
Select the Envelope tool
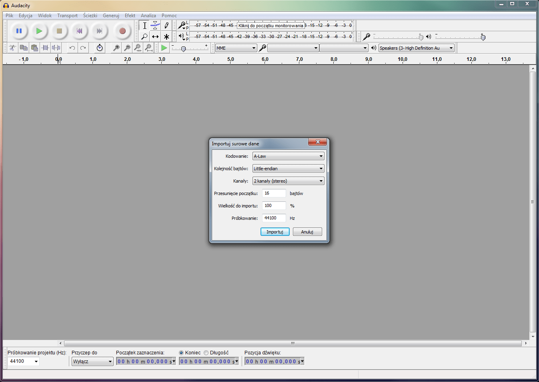155,26
